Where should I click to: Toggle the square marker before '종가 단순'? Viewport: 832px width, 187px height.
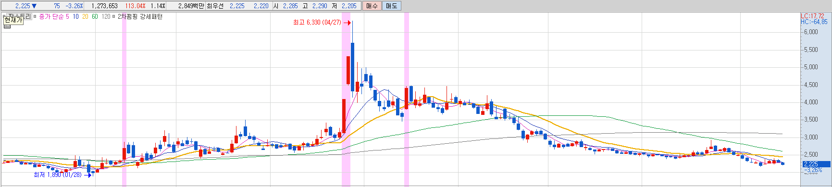[35, 17]
